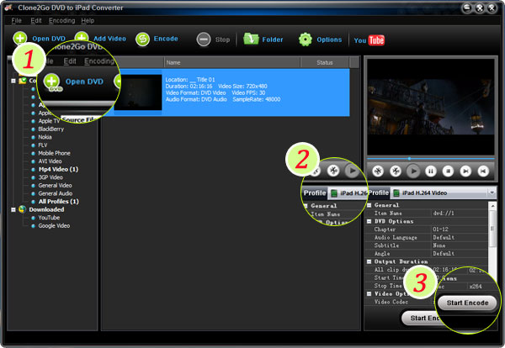The image size is (505, 348).
Task: Click the globe icon beside Downloaded
Action: tap(22, 209)
